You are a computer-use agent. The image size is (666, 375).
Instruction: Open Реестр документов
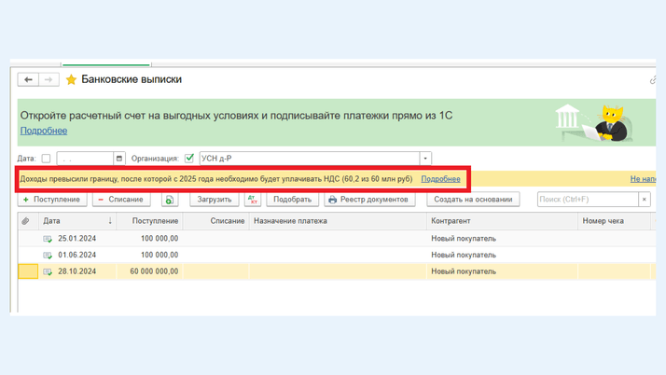click(369, 200)
